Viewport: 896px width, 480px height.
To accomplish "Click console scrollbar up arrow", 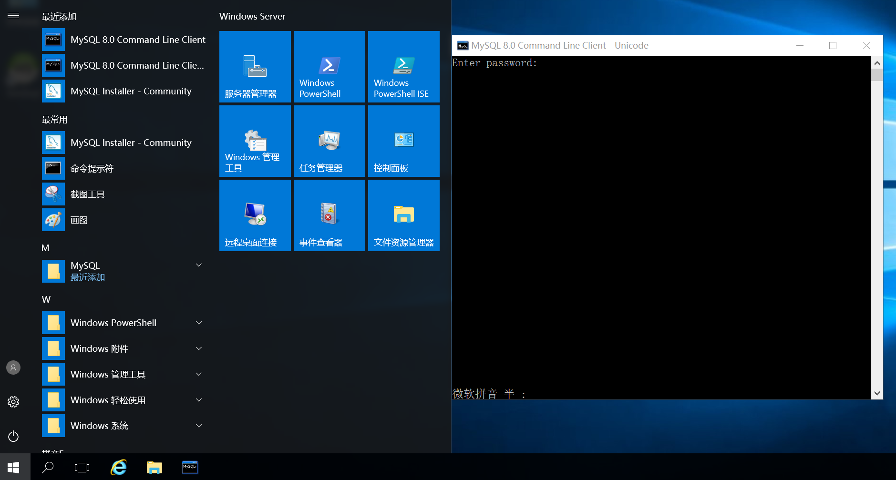I will click(876, 62).
